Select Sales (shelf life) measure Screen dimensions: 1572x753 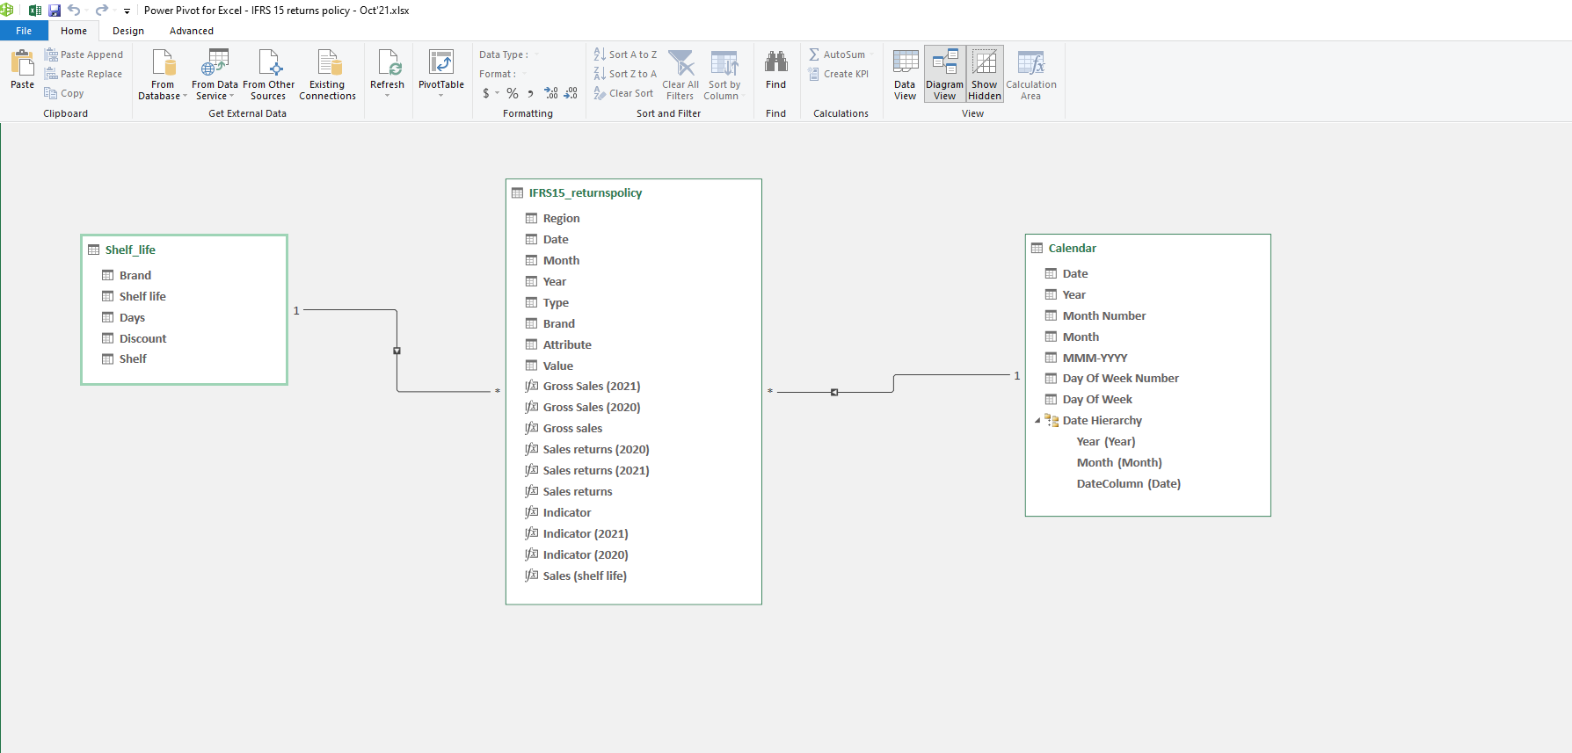[x=585, y=576]
